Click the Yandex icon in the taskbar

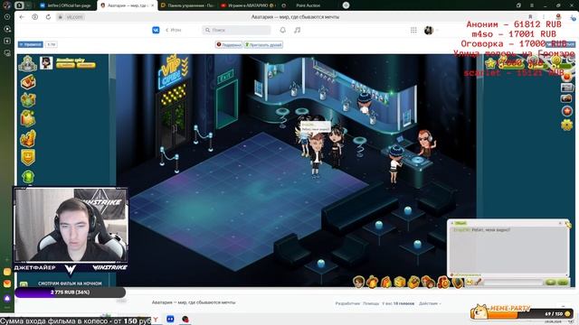pyautogui.click(x=156, y=320)
